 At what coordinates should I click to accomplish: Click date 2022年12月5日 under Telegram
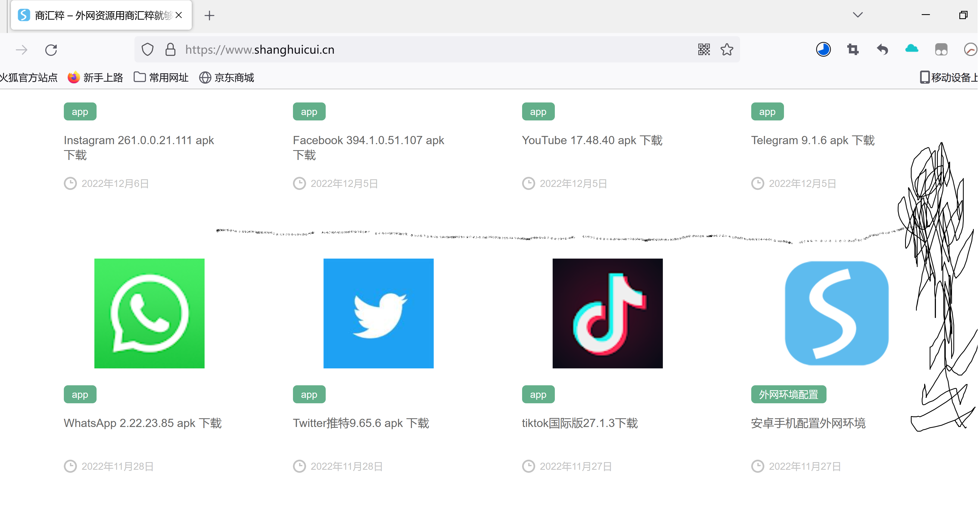point(802,184)
